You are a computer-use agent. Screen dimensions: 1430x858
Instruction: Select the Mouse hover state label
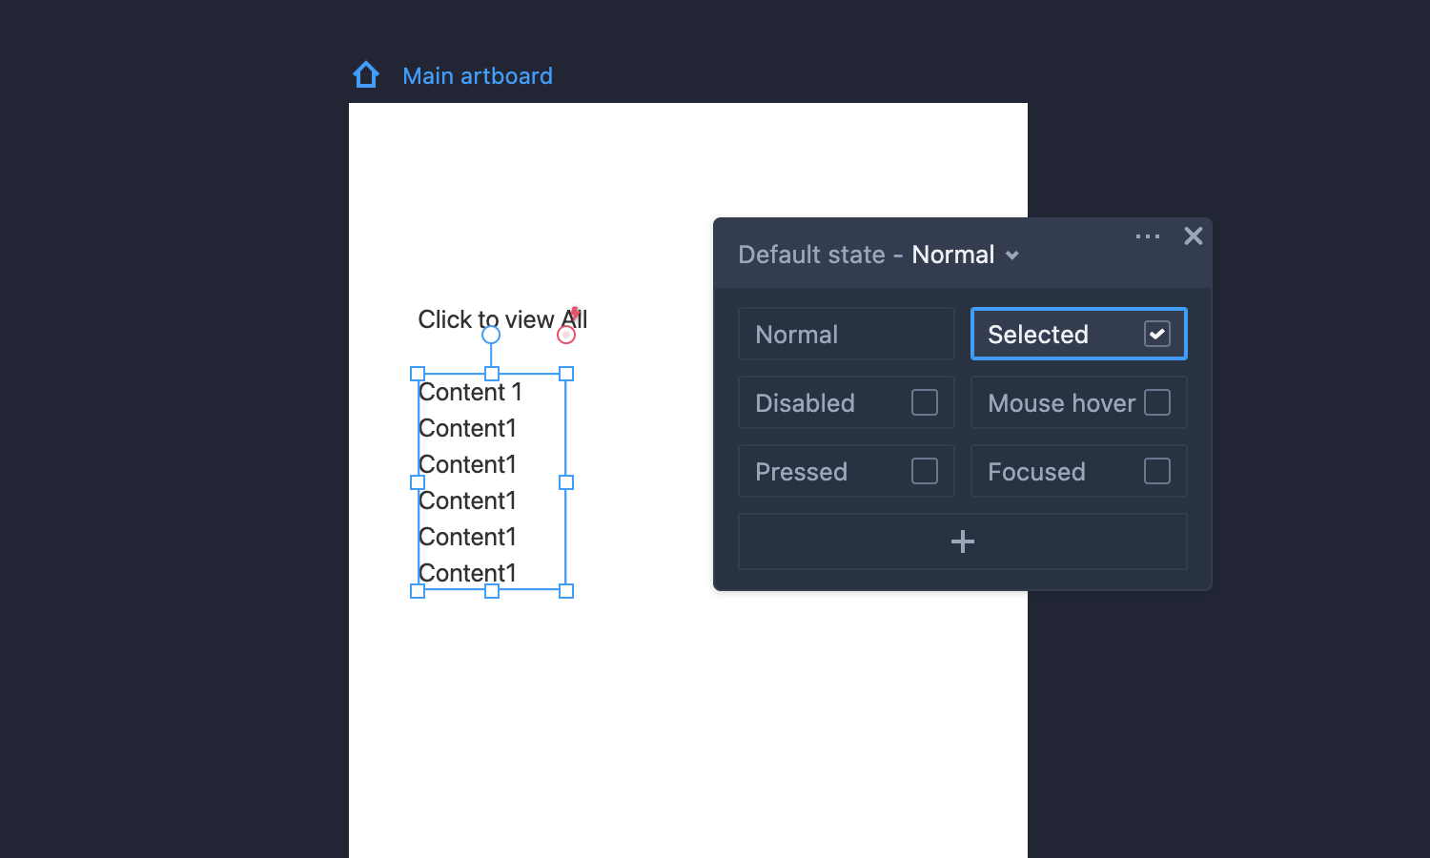1062,403
